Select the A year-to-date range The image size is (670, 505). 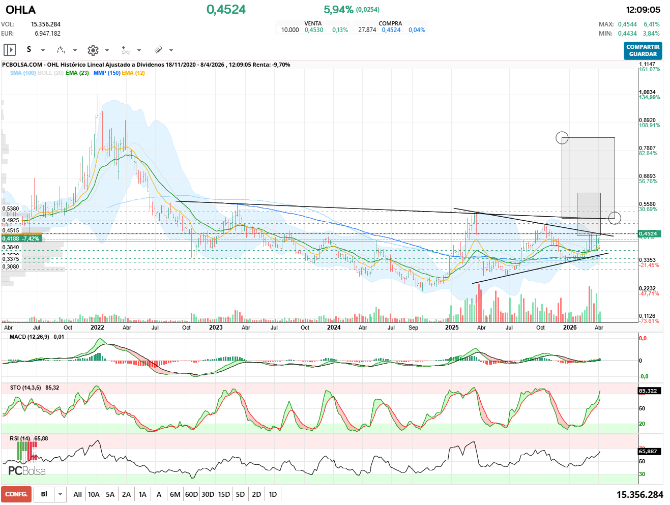(159, 494)
